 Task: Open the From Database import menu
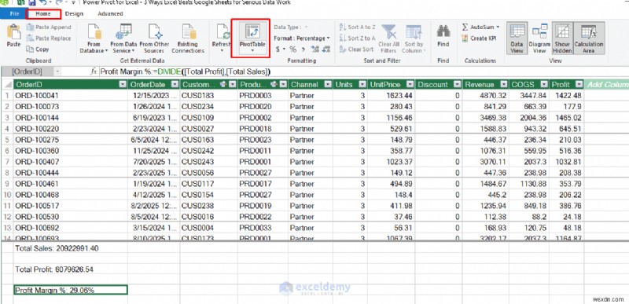point(94,38)
